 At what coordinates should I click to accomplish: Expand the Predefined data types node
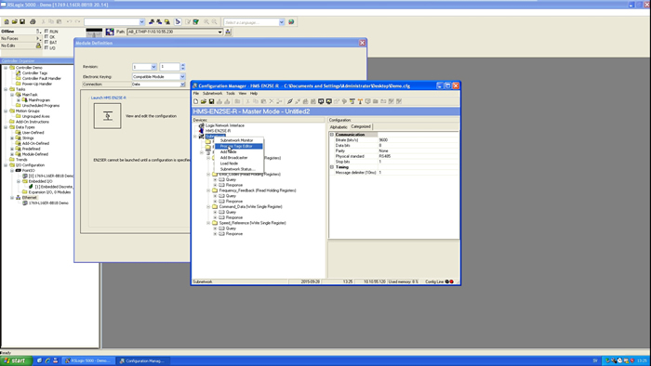pyautogui.click(x=12, y=149)
